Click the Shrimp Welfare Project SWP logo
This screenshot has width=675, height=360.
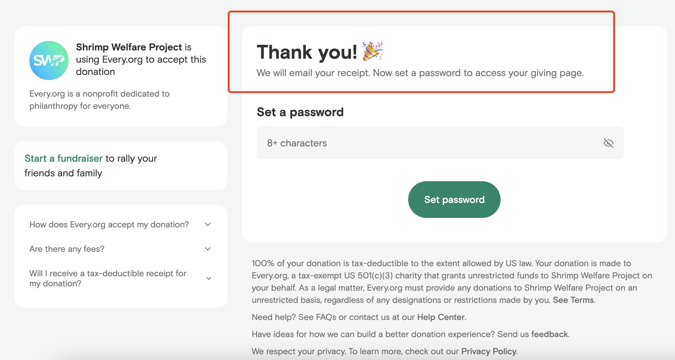pos(49,61)
